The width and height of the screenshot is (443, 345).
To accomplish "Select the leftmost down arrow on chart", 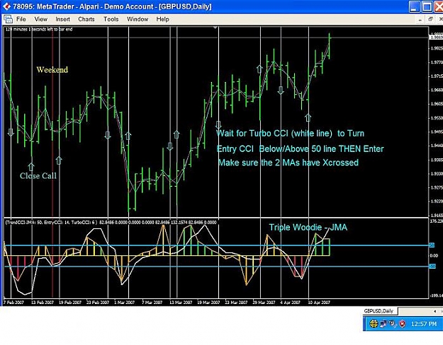I will (x=11, y=132).
